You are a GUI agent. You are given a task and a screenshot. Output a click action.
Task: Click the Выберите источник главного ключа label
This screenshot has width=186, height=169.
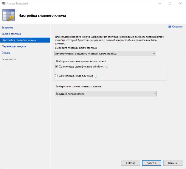pos(78,86)
